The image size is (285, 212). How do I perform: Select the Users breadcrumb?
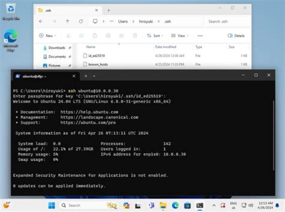[x=123, y=21]
